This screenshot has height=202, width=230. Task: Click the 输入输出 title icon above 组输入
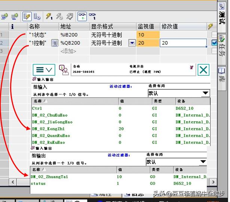click(x=34, y=79)
